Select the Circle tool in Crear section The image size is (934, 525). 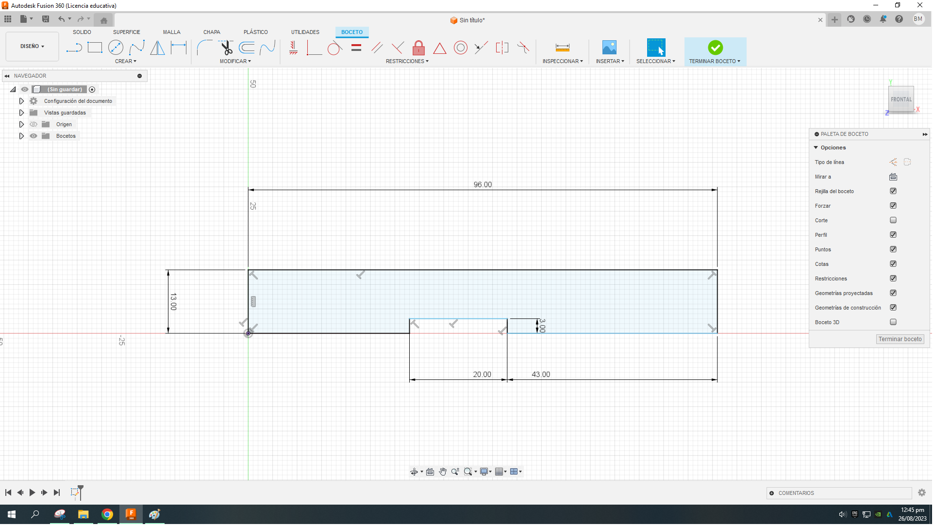116,47
